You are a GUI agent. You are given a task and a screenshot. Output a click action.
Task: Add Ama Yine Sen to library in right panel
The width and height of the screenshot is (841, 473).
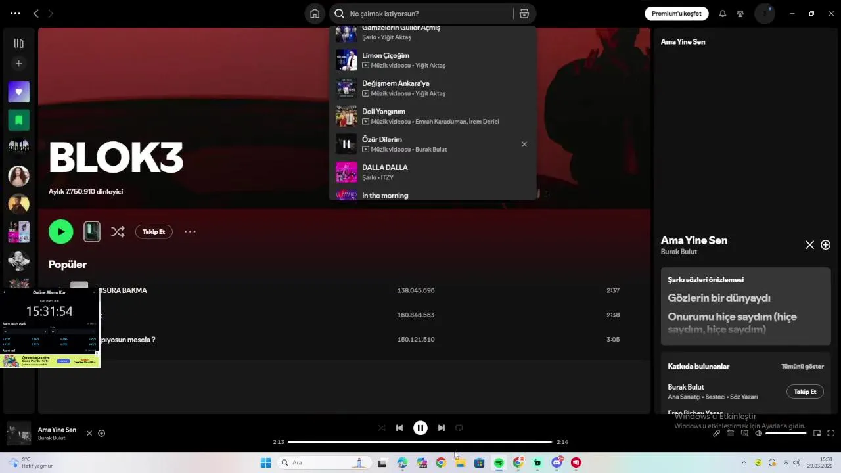tap(826, 245)
